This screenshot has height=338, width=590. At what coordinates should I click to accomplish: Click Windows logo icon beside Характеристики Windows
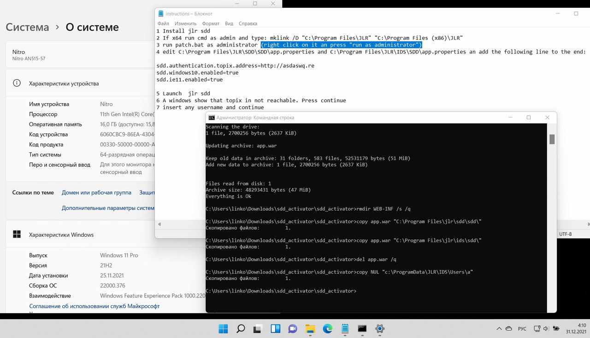tap(17, 235)
